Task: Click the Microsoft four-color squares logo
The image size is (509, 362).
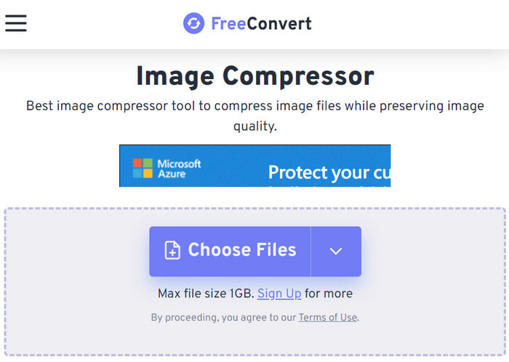Action: [x=143, y=168]
